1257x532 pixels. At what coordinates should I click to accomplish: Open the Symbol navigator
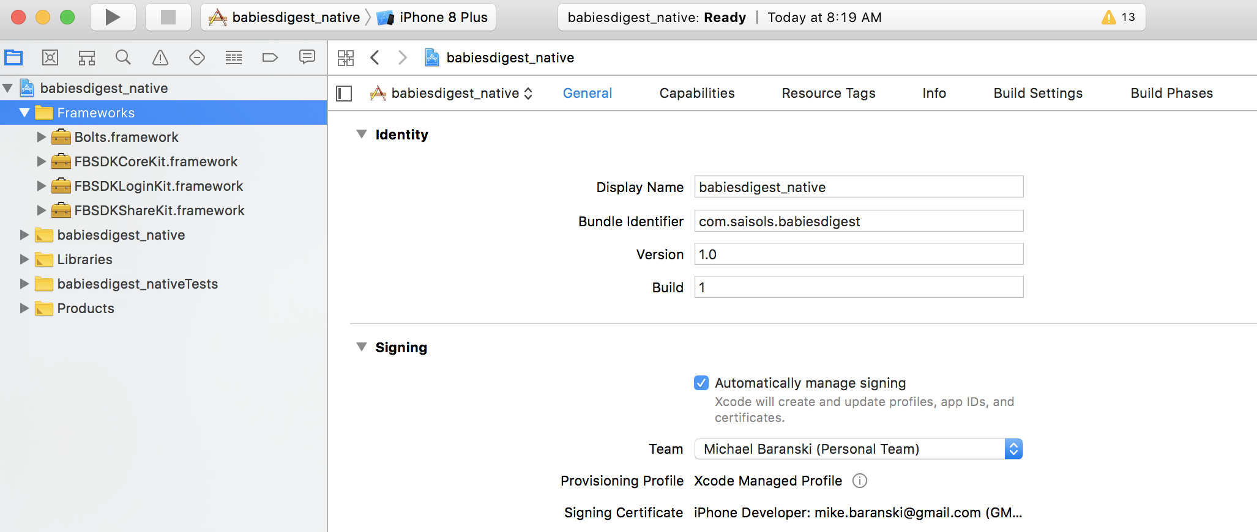click(87, 57)
